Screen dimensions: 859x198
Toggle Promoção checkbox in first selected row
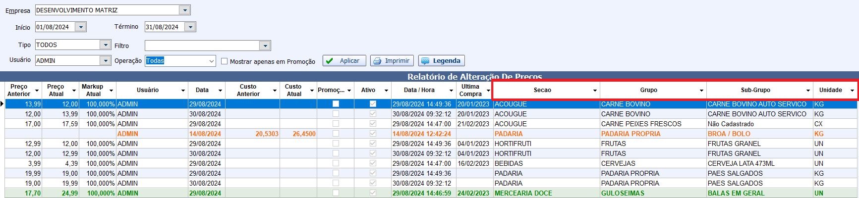coord(336,104)
